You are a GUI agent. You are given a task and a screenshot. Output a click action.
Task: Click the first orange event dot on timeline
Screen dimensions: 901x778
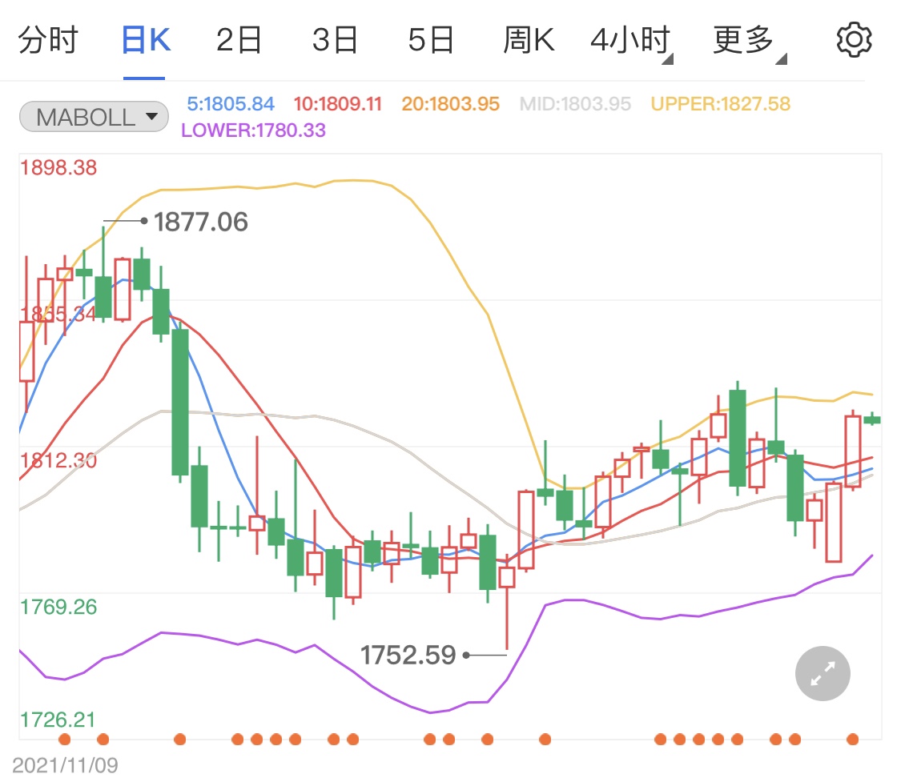tap(65, 739)
